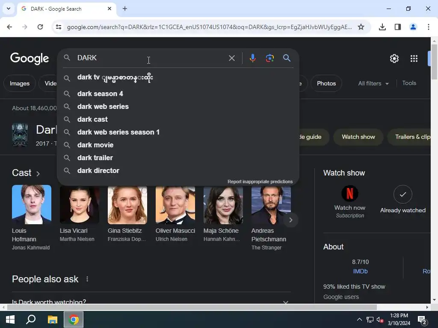The height and width of the screenshot is (328, 438).
Task: Open Oliver Masucci cast photo
Action: click(x=175, y=205)
